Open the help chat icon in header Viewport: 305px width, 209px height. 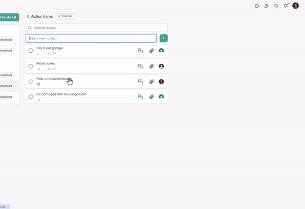[x=266, y=6]
